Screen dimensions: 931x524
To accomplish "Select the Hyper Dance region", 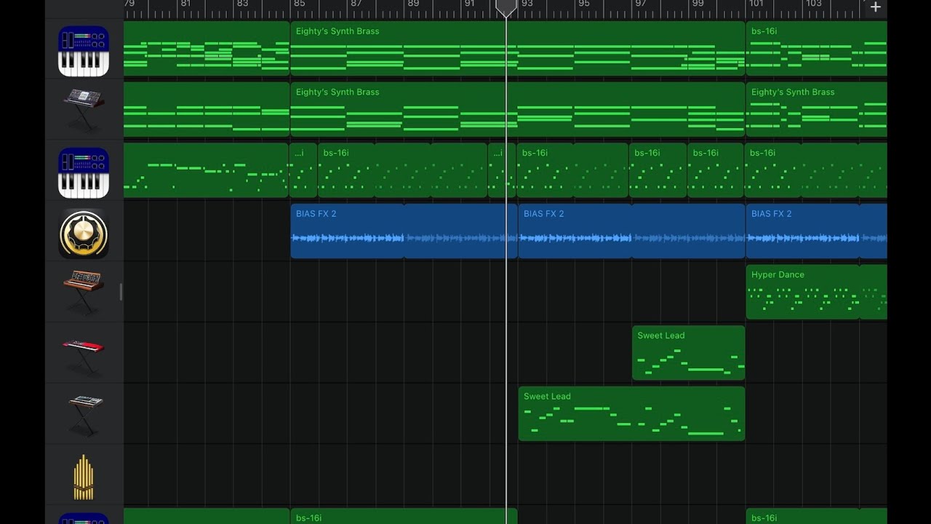I will (816, 292).
